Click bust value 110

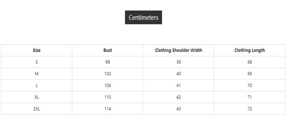click(108, 97)
